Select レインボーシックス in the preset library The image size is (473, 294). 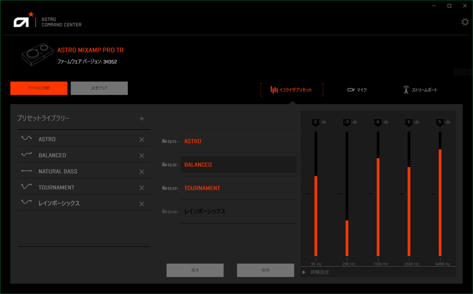(x=59, y=203)
